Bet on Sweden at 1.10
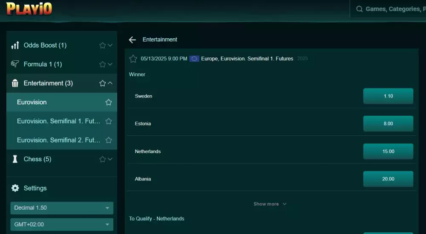The width and height of the screenshot is (426, 234). coord(388,96)
